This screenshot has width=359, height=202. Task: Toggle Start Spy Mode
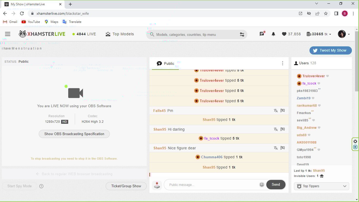coord(19,186)
